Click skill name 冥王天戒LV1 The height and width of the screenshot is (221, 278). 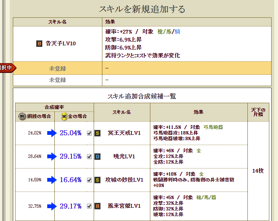[x=124, y=133]
